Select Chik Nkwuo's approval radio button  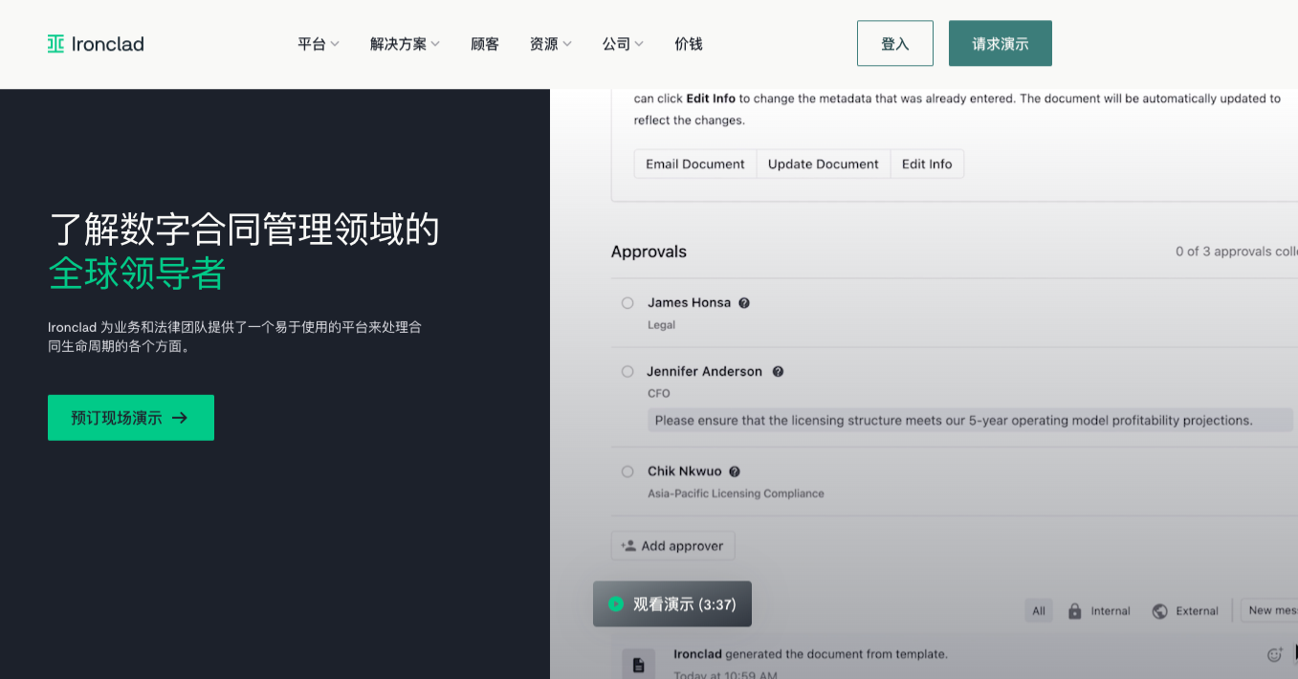coord(627,471)
